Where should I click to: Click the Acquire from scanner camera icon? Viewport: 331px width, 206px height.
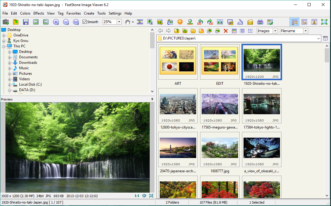[6, 22]
